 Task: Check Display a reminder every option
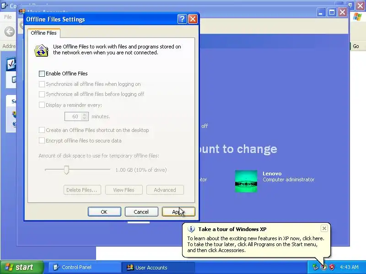[42, 105]
